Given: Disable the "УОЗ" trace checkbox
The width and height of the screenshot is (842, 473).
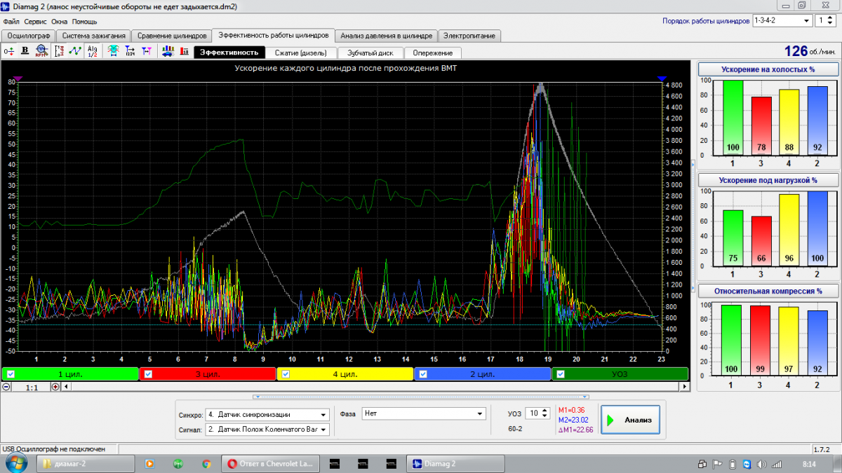Looking at the screenshot, I should (x=560, y=374).
